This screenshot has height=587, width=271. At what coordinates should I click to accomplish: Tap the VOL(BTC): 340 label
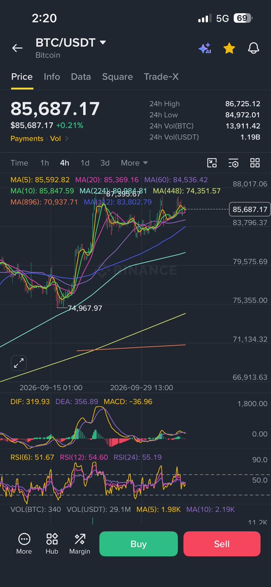[x=36, y=509]
